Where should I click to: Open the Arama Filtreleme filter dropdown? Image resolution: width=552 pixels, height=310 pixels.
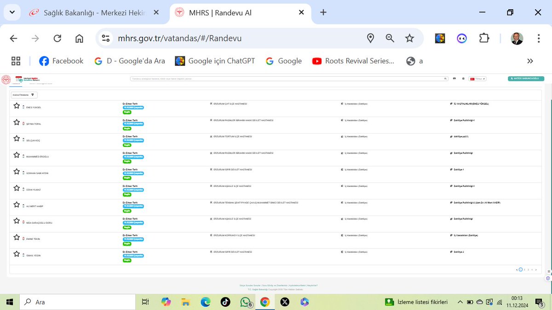pyautogui.click(x=25, y=95)
